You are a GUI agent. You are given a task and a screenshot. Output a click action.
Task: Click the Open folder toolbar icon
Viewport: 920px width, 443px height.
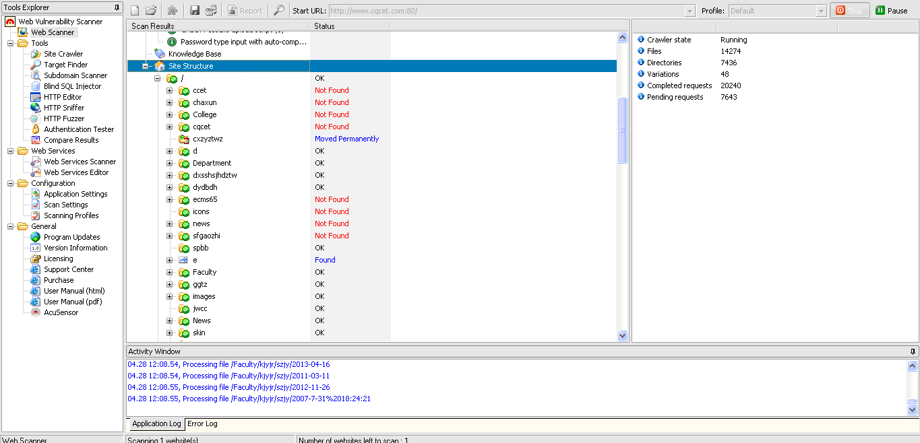[x=151, y=10]
